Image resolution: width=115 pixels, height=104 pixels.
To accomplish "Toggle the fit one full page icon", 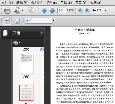I will point(17,21).
